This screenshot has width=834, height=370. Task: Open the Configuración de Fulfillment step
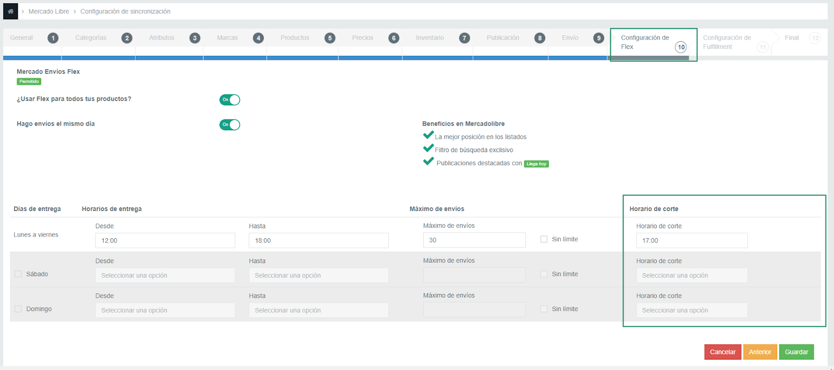(727, 42)
